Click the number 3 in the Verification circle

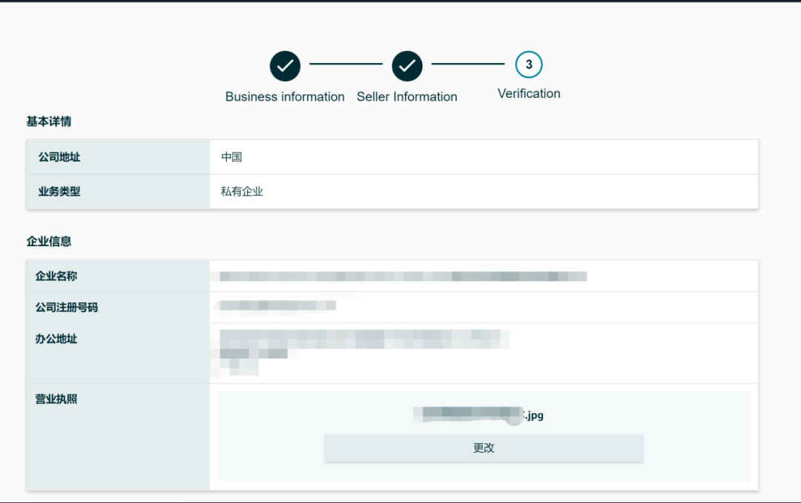click(529, 64)
